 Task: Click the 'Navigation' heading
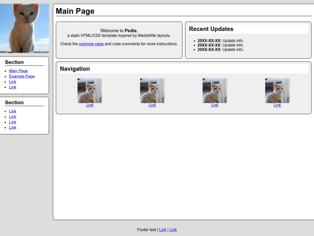(75, 69)
